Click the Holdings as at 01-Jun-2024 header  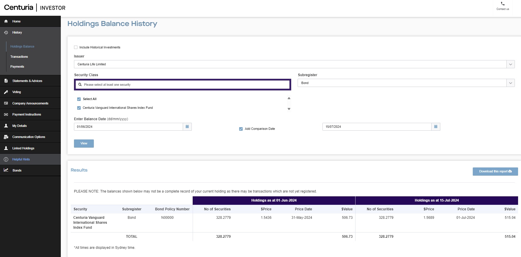(274, 200)
